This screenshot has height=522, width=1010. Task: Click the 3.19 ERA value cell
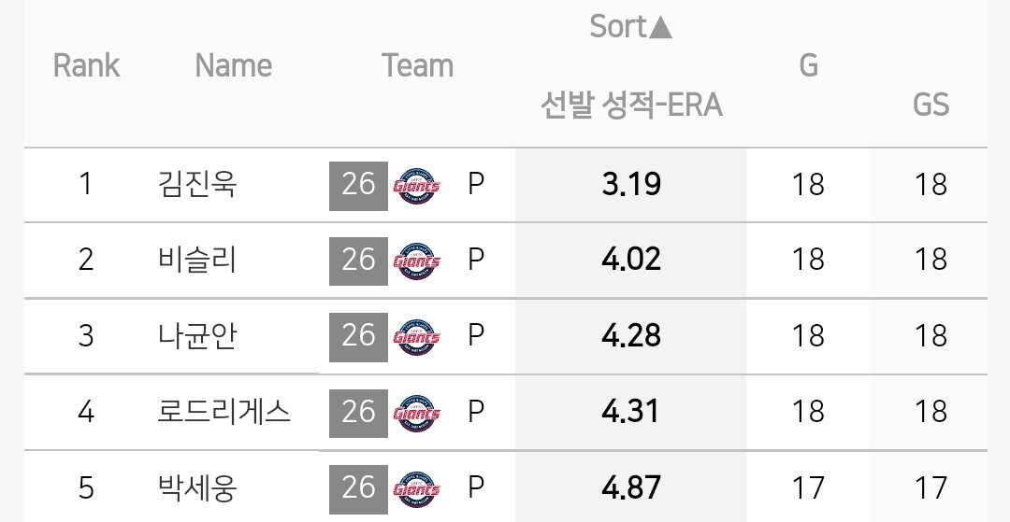point(631,185)
